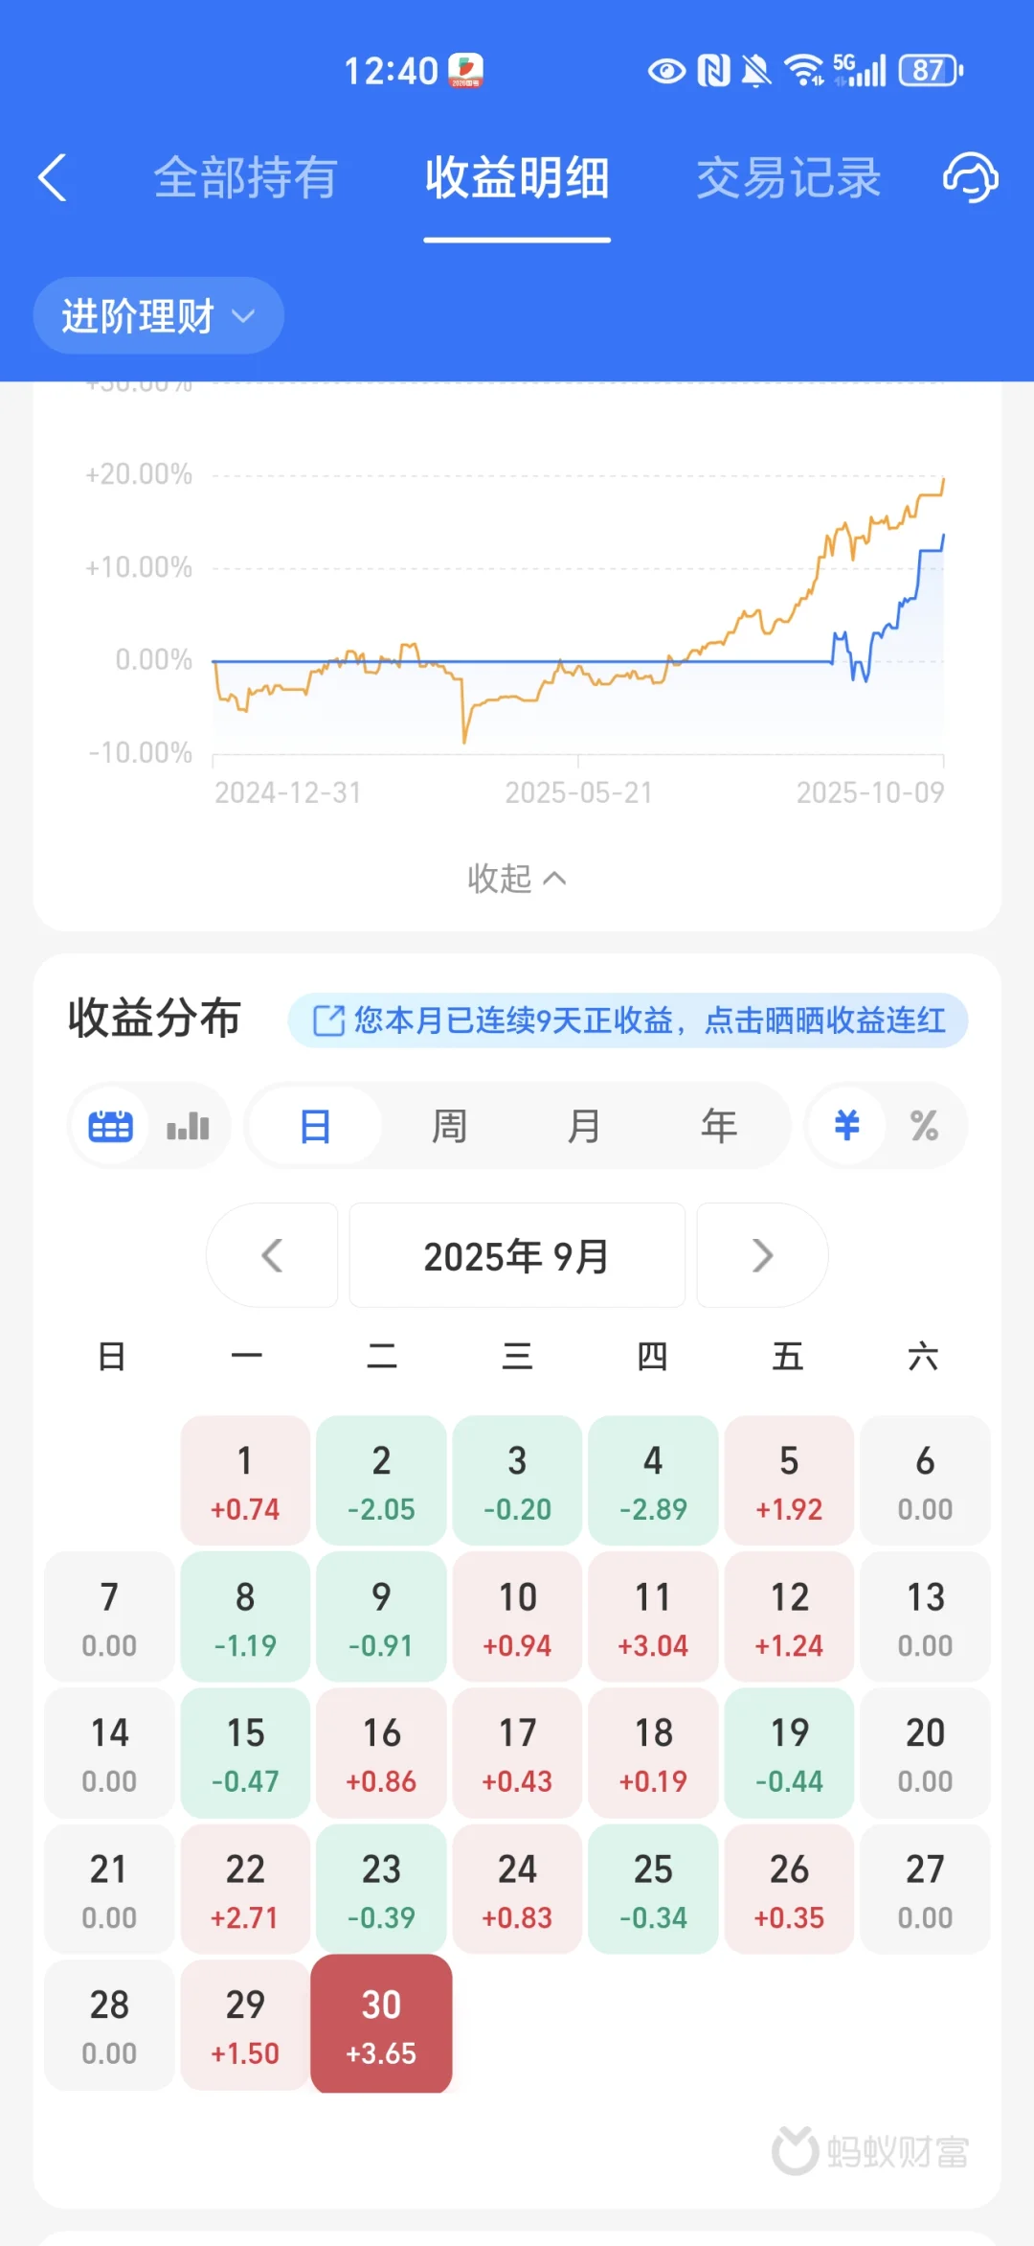Select the 收益明细 tab
Image resolution: width=1034 pixels, height=2246 pixels.
click(517, 178)
